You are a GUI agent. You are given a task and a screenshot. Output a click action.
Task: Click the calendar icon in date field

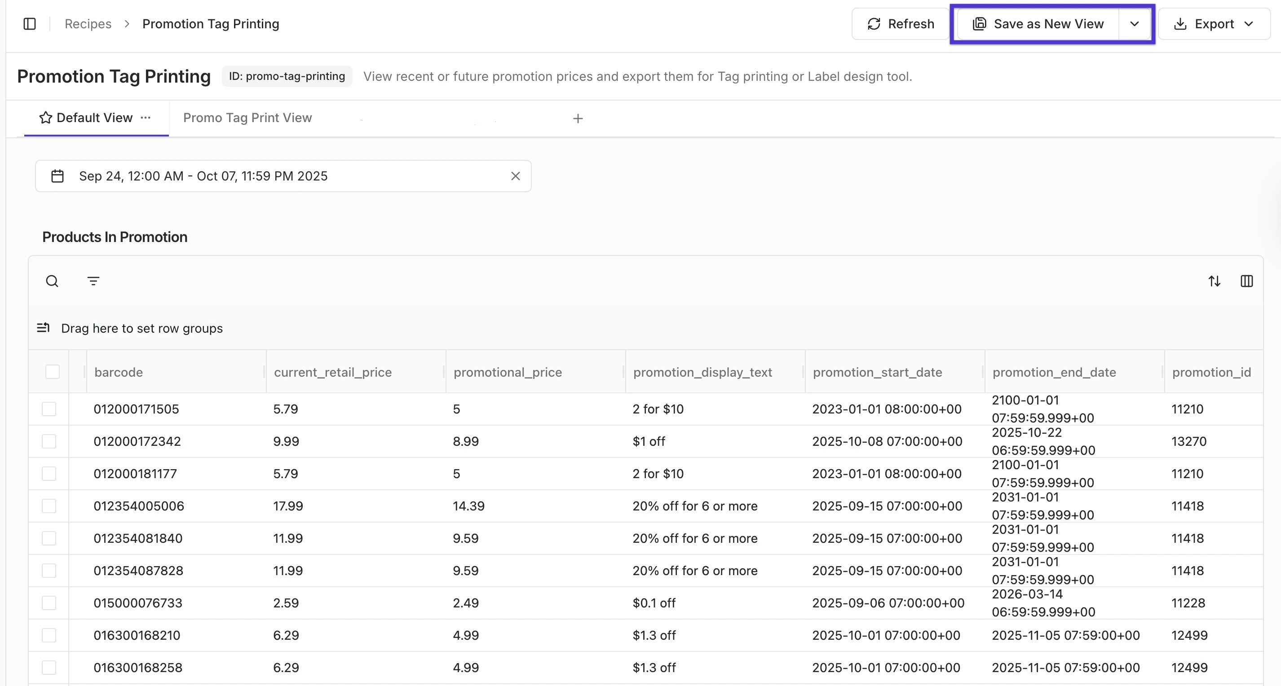click(x=57, y=176)
